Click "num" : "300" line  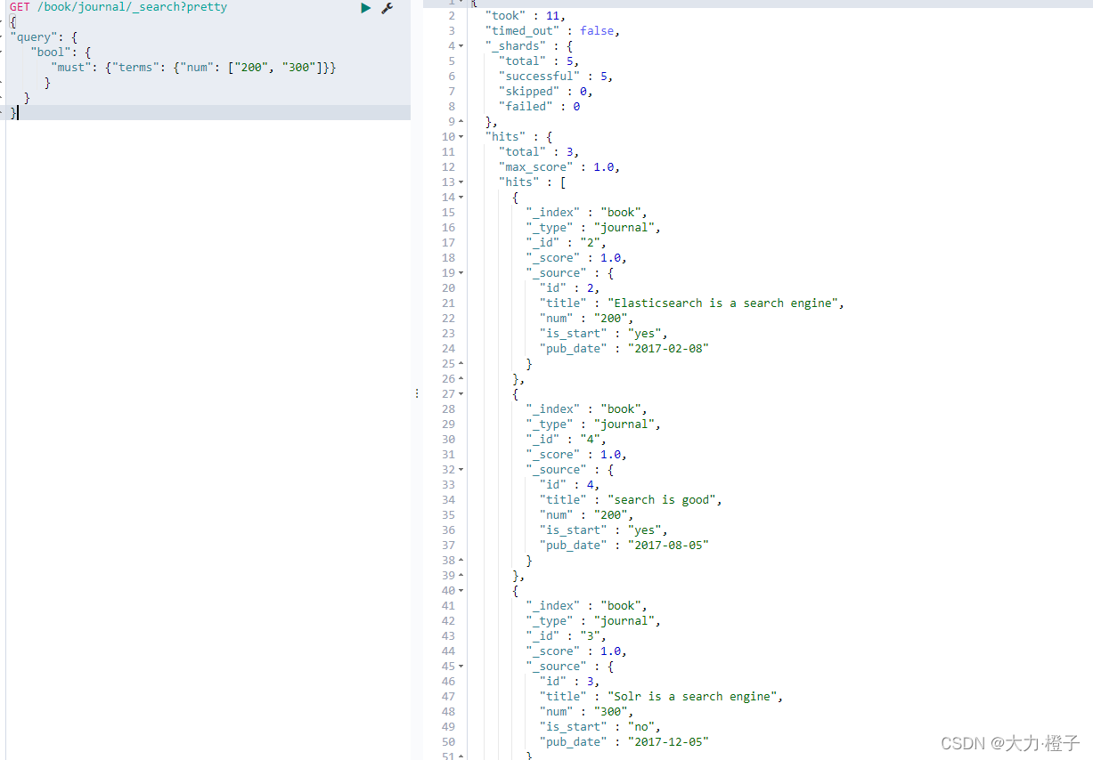587,712
